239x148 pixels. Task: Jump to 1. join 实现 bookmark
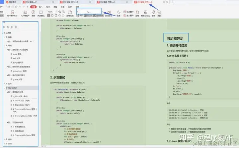pyautogui.click(x=20, y=96)
